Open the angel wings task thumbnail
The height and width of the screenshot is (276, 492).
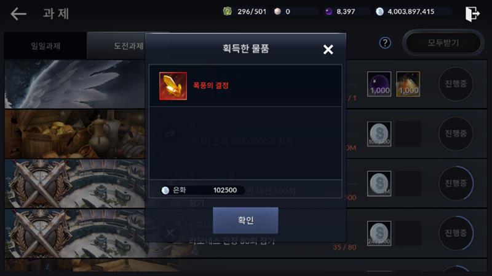[x=74, y=84]
